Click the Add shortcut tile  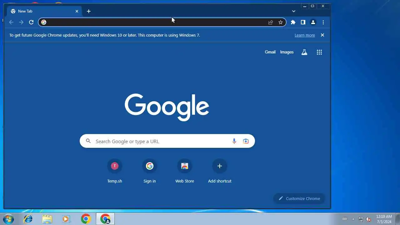220,171
